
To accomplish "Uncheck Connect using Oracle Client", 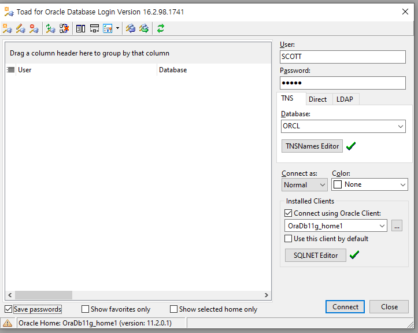I will [x=288, y=213].
